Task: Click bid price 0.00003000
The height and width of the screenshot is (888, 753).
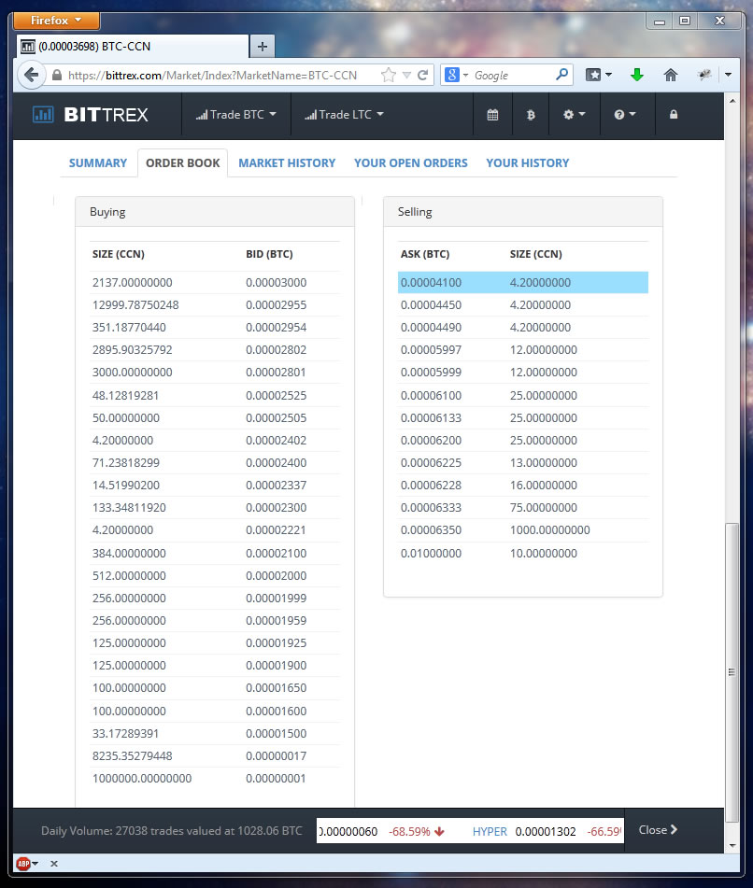Action: 276,283
